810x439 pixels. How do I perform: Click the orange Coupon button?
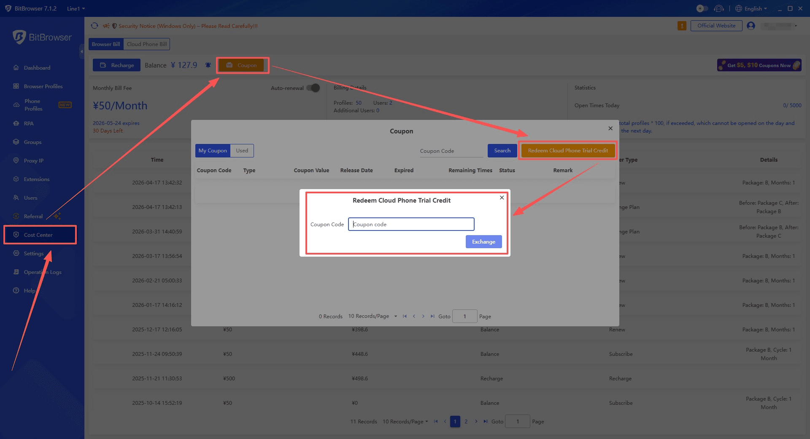click(241, 65)
